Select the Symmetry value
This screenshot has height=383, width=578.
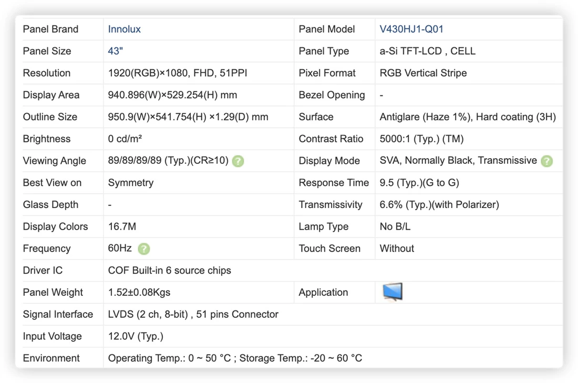131,182
